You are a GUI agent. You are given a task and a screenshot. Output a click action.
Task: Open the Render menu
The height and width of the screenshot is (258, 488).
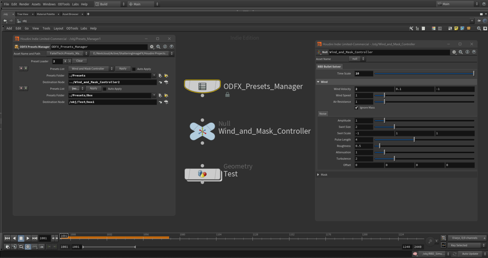(24, 4)
